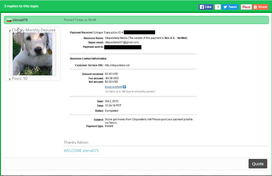Open the orange Share button

pos(261,7)
